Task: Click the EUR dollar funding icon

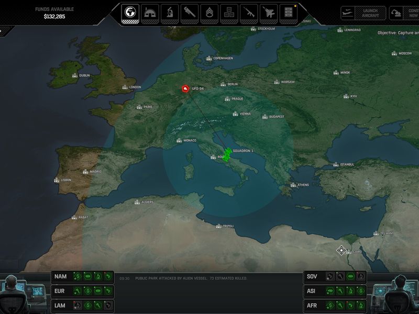Action: (x=88, y=291)
